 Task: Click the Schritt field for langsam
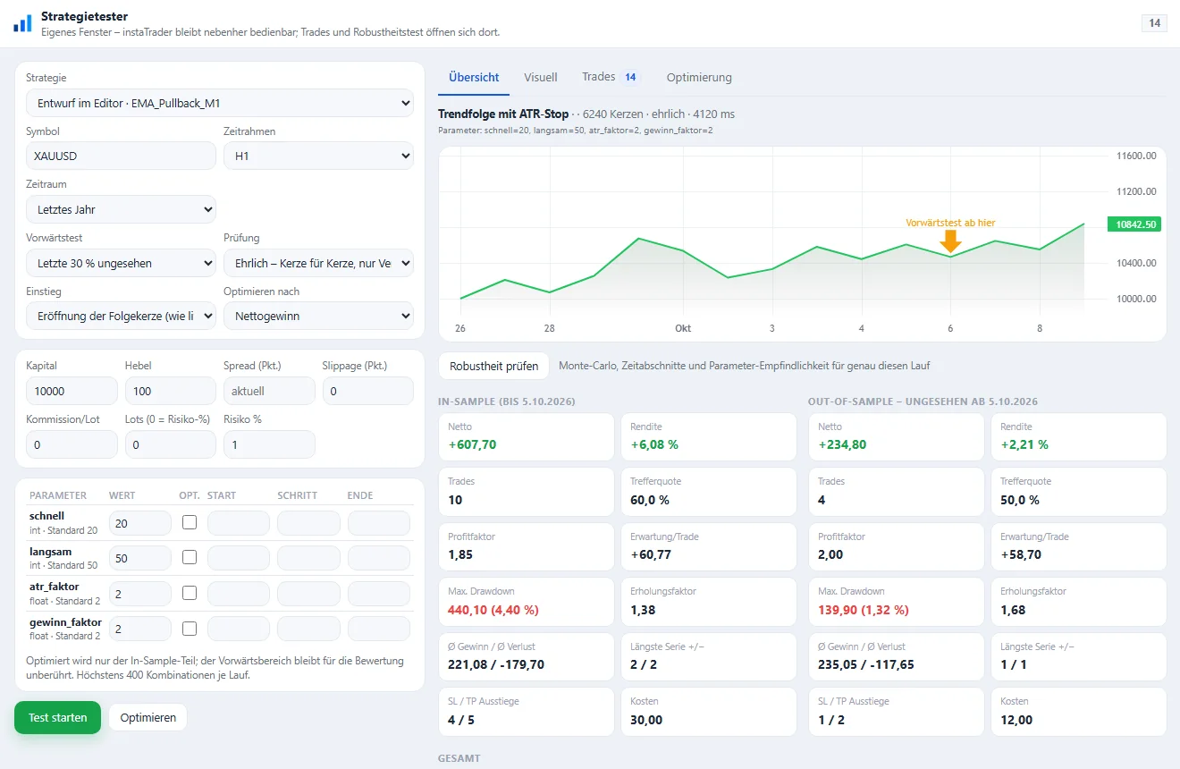coord(308,558)
